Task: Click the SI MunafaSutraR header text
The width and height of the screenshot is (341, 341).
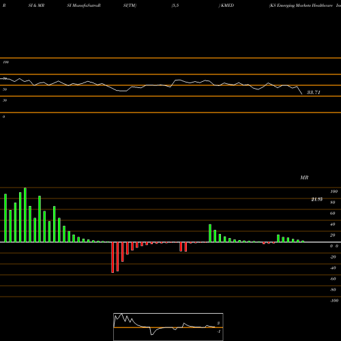Action: tap(84, 5)
